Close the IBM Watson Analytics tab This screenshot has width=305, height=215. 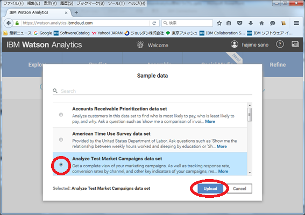66,13
